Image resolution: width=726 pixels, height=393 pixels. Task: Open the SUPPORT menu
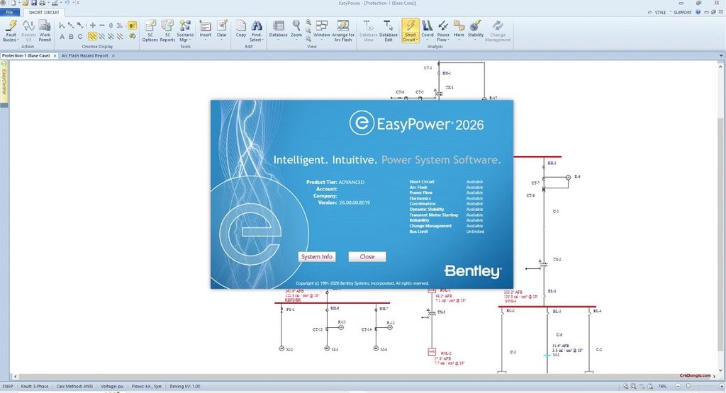[683, 13]
